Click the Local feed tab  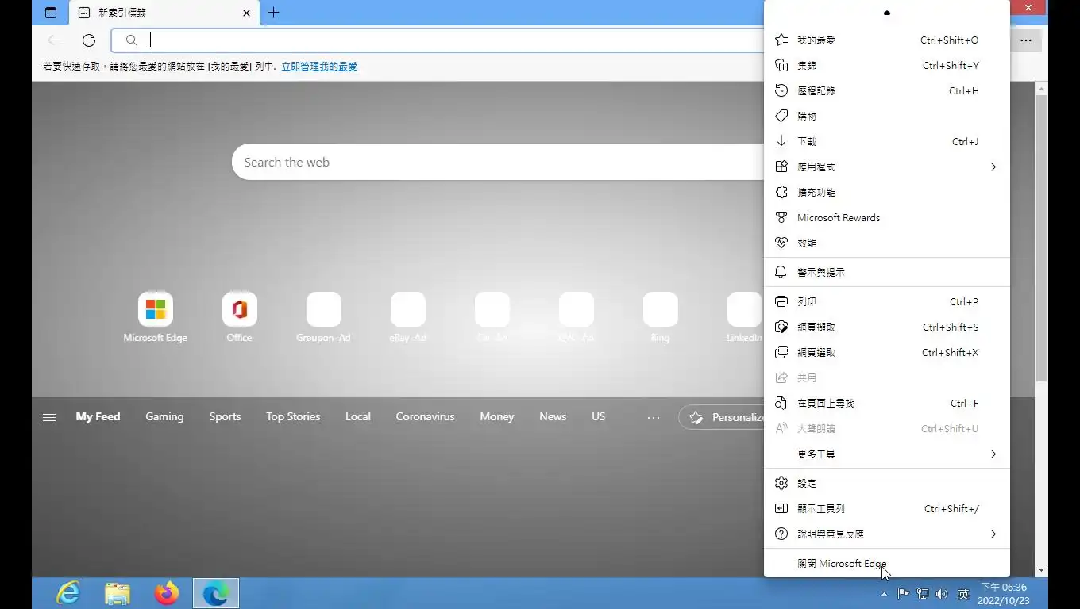[x=357, y=416]
